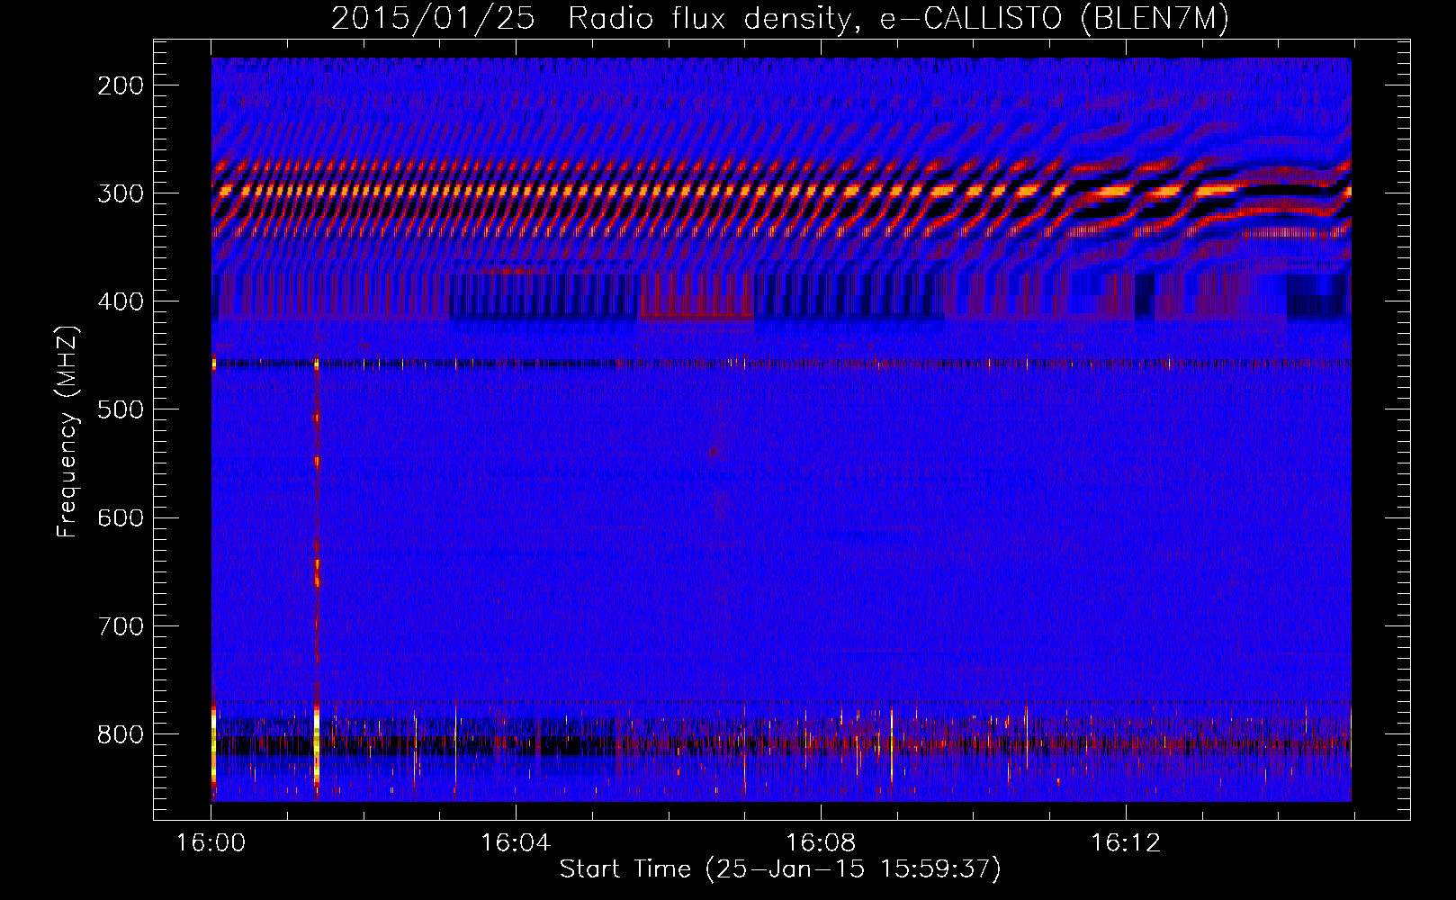Image resolution: width=1456 pixels, height=900 pixels.
Task: Click the 'Start Time (25-Jan-15 15:59:37)' label
Action: tap(780, 868)
